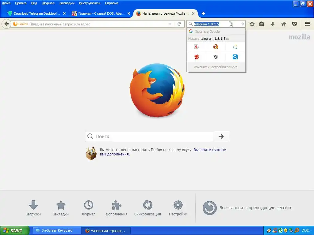Show bookmarks list icon in the toolbar
This screenshot has height=235, width=314.
262,24
